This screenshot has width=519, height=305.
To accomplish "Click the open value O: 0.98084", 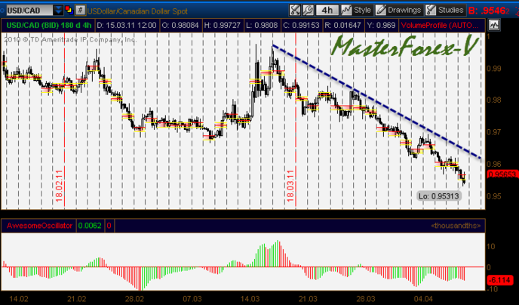I will (x=180, y=25).
